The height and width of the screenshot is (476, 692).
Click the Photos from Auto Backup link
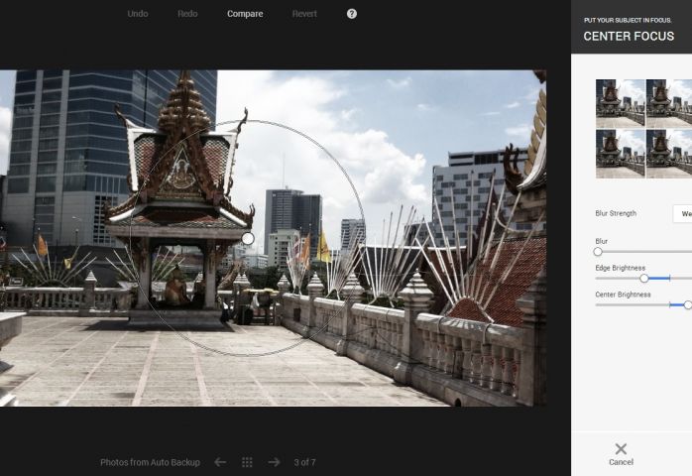coord(150,462)
